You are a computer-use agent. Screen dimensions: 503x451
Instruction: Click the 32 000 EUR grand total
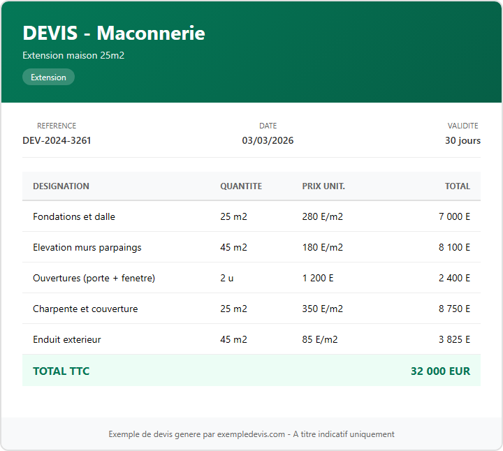440,371
